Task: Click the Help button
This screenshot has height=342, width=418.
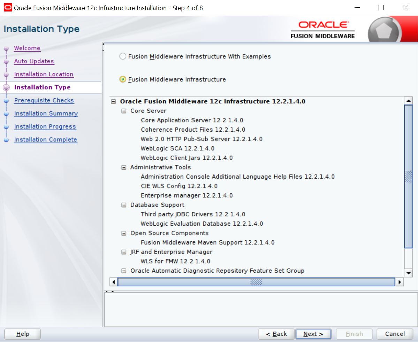Action: coord(23,334)
